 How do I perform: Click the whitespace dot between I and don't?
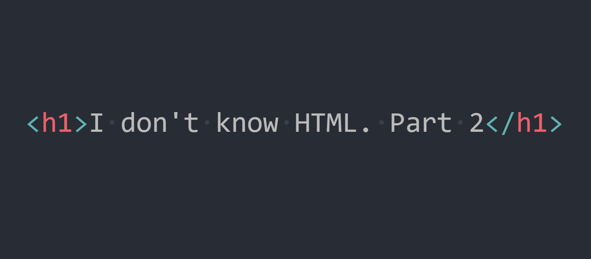[112, 124]
